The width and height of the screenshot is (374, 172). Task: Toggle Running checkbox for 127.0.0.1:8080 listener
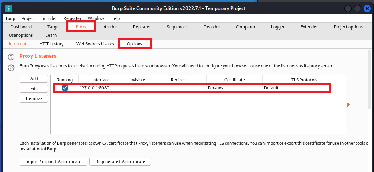point(65,88)
